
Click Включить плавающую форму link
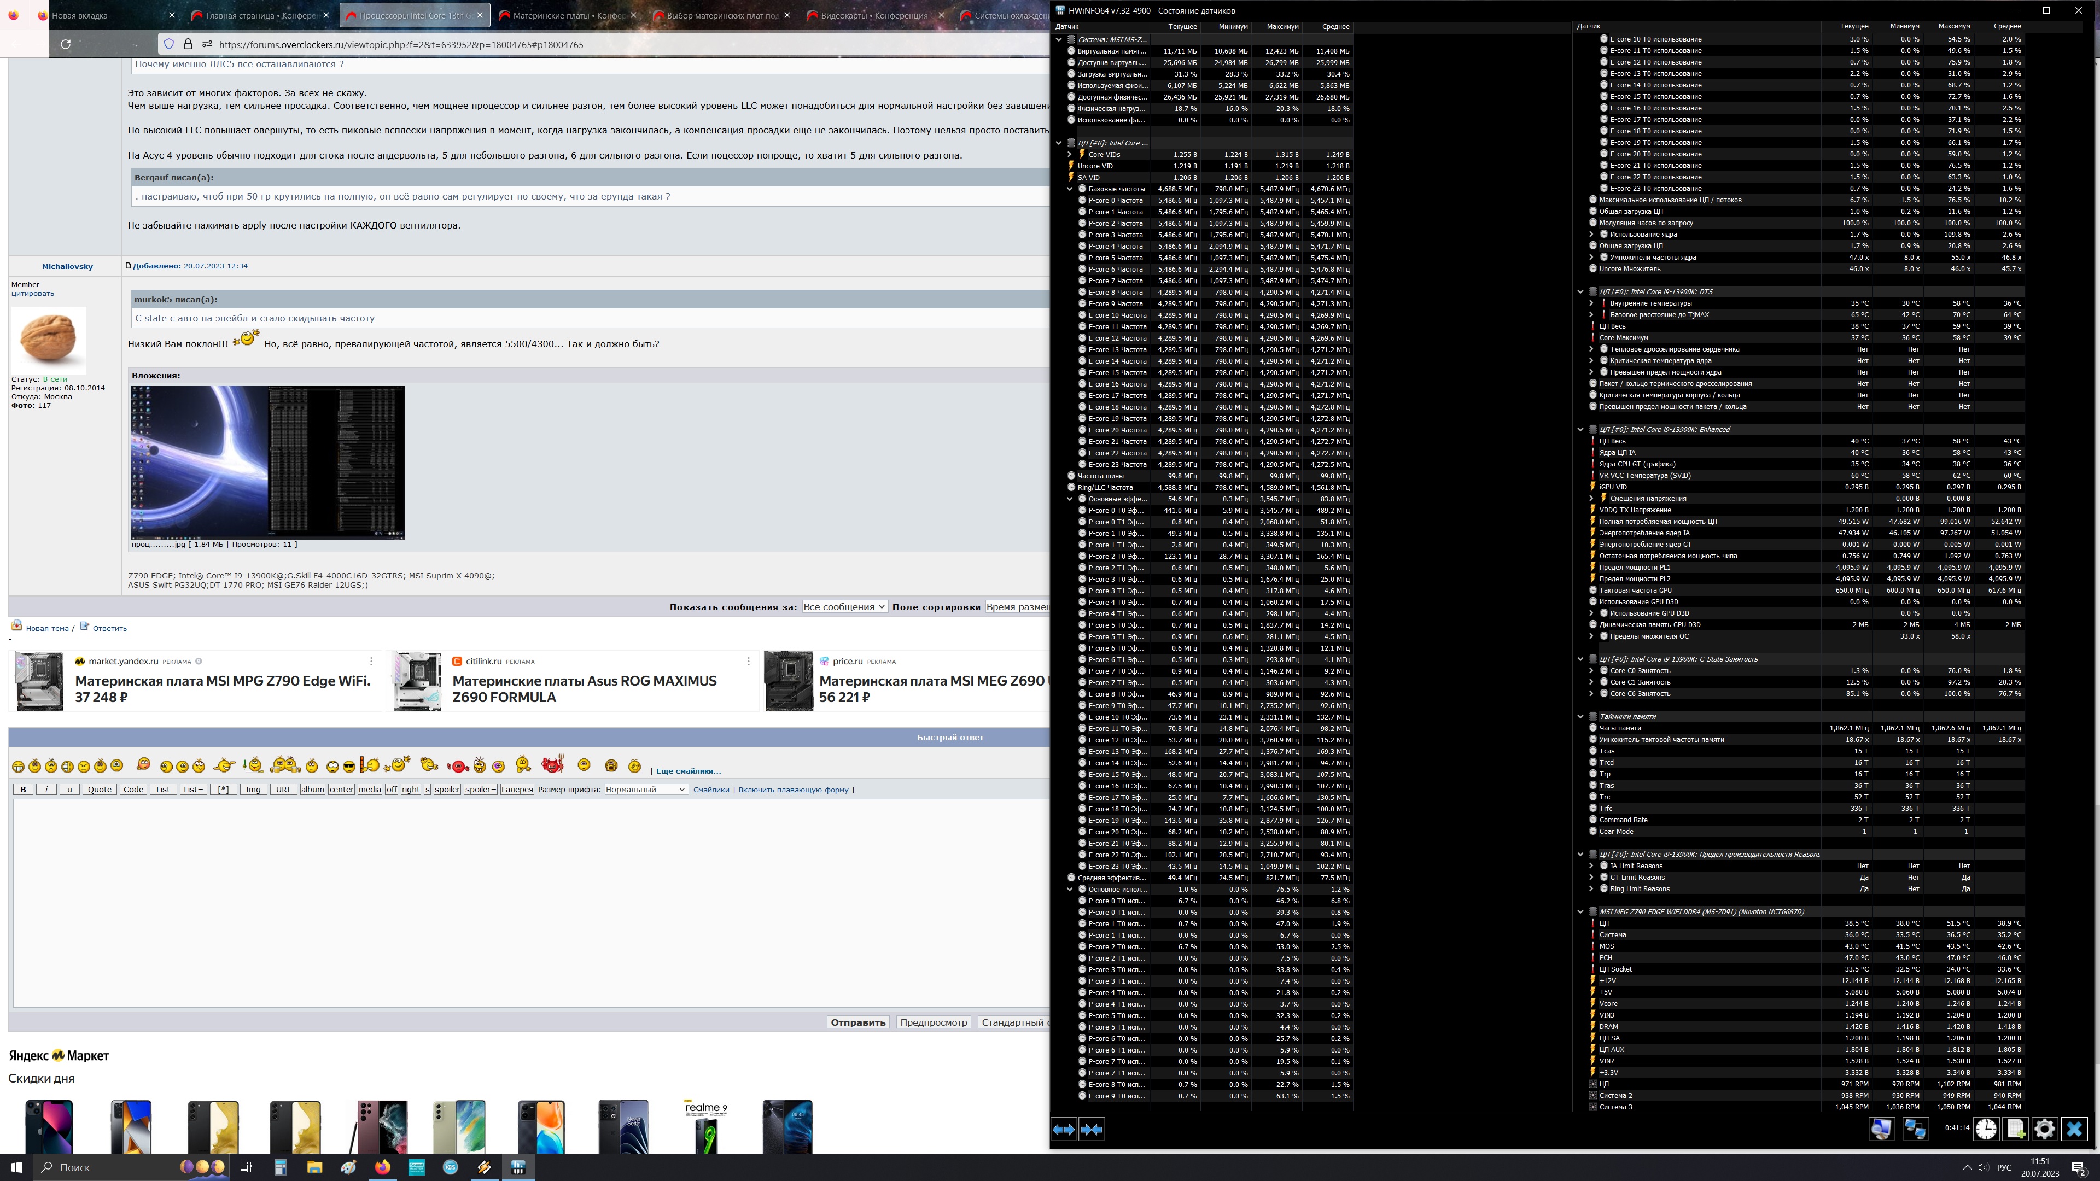click(x=793, y=789)
